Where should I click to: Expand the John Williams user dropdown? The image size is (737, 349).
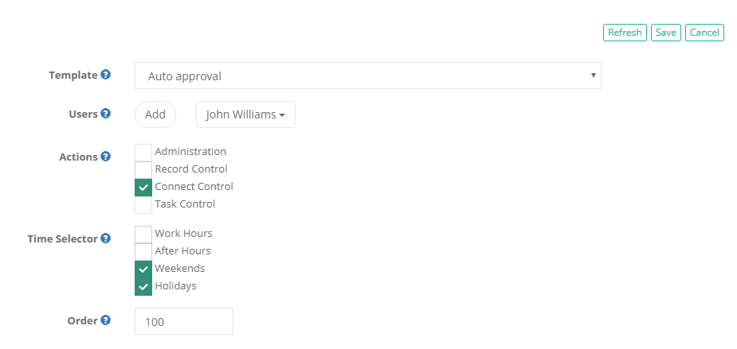point(245,114)
